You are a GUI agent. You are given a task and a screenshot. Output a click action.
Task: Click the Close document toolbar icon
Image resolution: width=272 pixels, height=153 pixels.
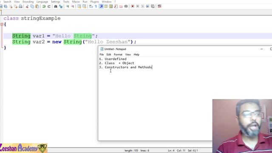pos(11,6)
